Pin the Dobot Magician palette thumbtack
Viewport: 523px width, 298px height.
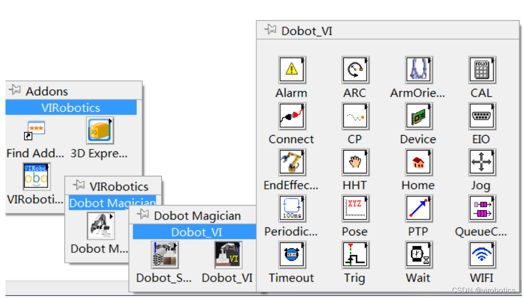143,214
